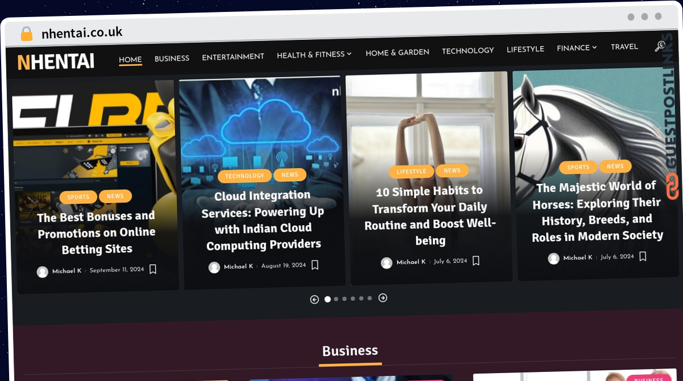Click the Sports tag on horses article
The image size is (683, 381).
click(x=578, y=167)
